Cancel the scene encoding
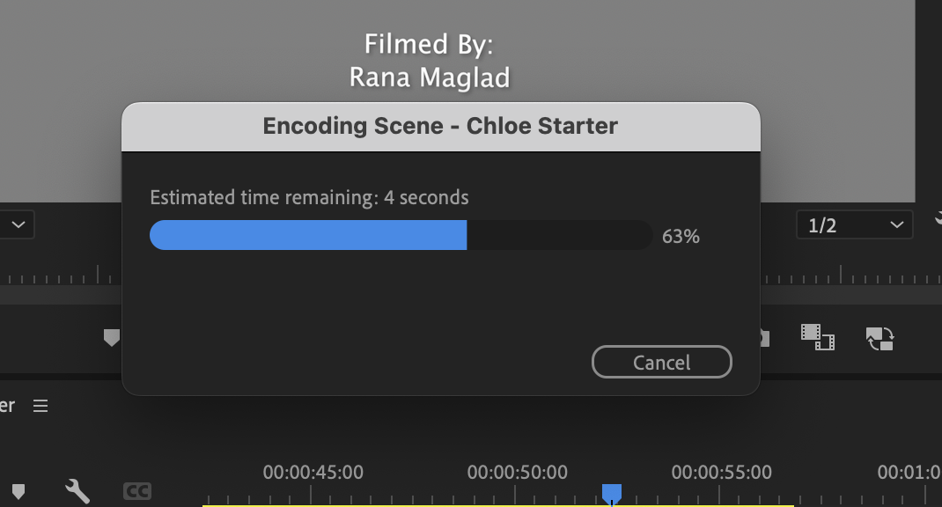 coord(661,362)
